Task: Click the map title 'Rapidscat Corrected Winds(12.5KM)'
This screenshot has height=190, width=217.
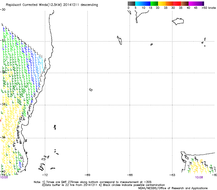Action: 34,5
